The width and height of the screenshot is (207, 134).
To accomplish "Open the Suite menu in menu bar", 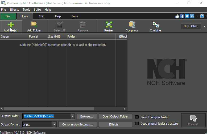I will (x=37, y=10).
